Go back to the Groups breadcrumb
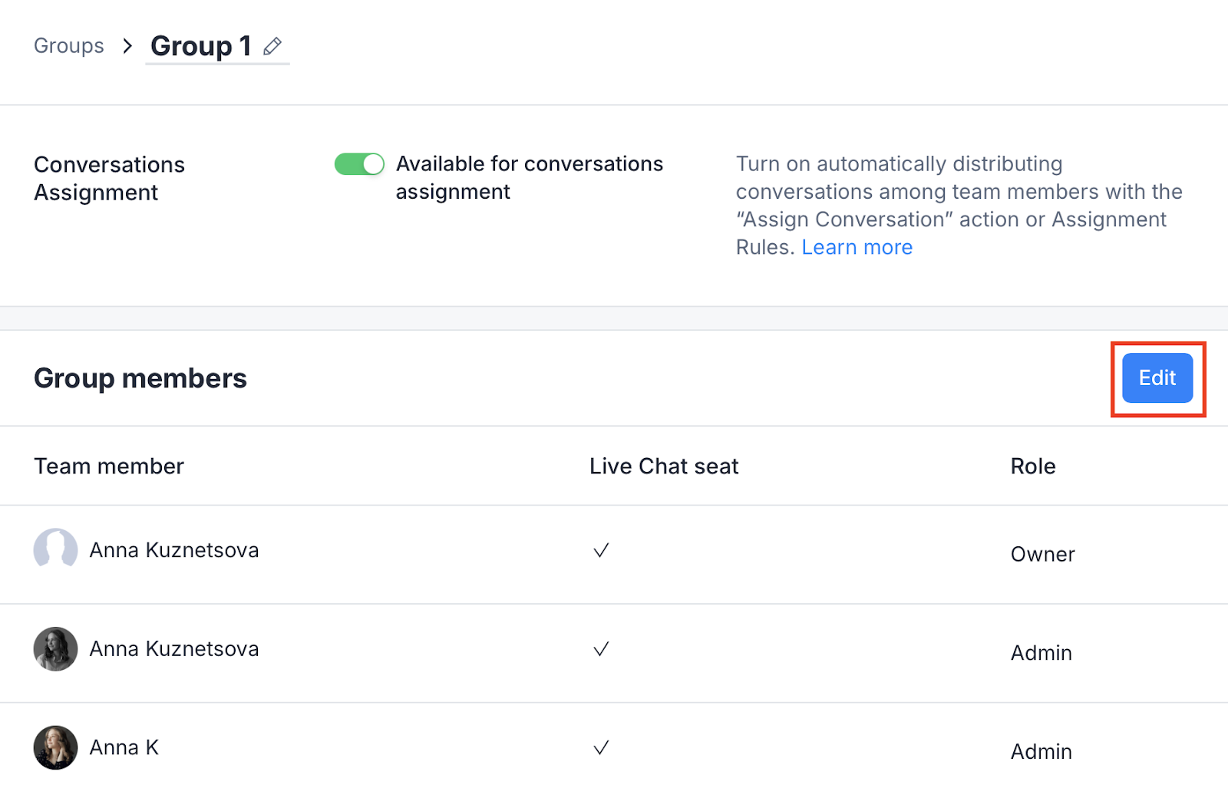Viewport: 1228px width, 788px height. pos(69,46)
